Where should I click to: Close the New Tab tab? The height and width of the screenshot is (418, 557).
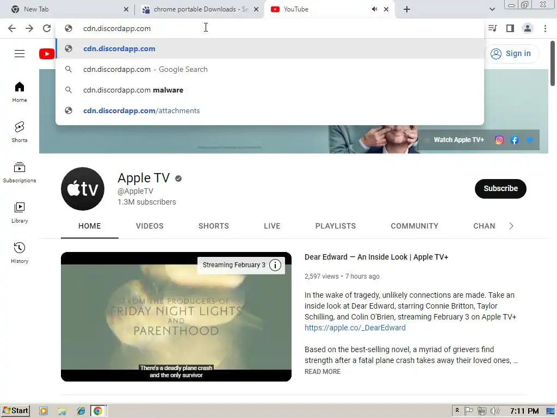[126, 9]
